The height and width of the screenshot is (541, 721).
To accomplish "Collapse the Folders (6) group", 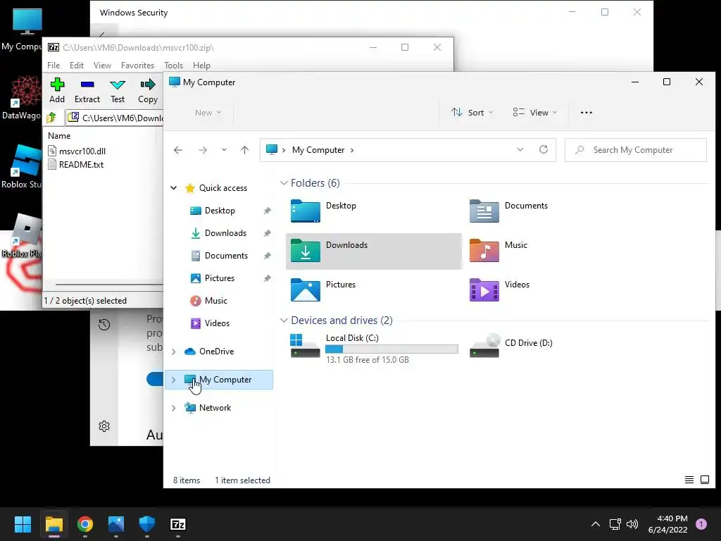I will tap(284, 183).
